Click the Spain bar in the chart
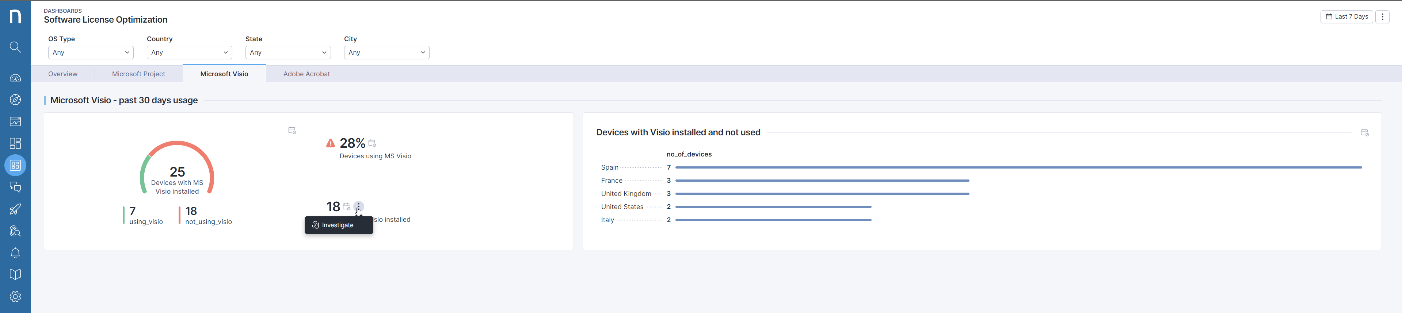Screen dimensions: 1402x313 [1018, 167]
